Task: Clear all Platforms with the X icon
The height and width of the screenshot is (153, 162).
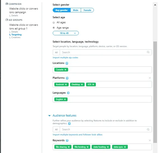Action: coord(150,78)
